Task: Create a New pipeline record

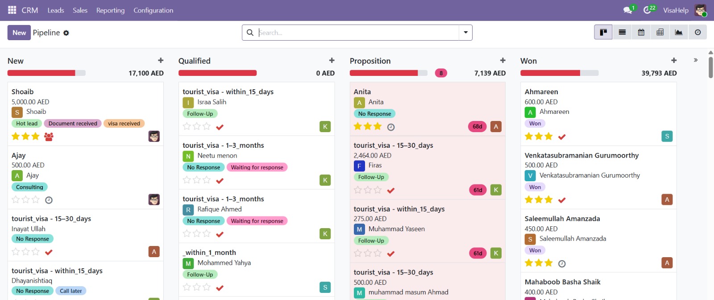Action: pyautogui.click(x=19, y=33)
